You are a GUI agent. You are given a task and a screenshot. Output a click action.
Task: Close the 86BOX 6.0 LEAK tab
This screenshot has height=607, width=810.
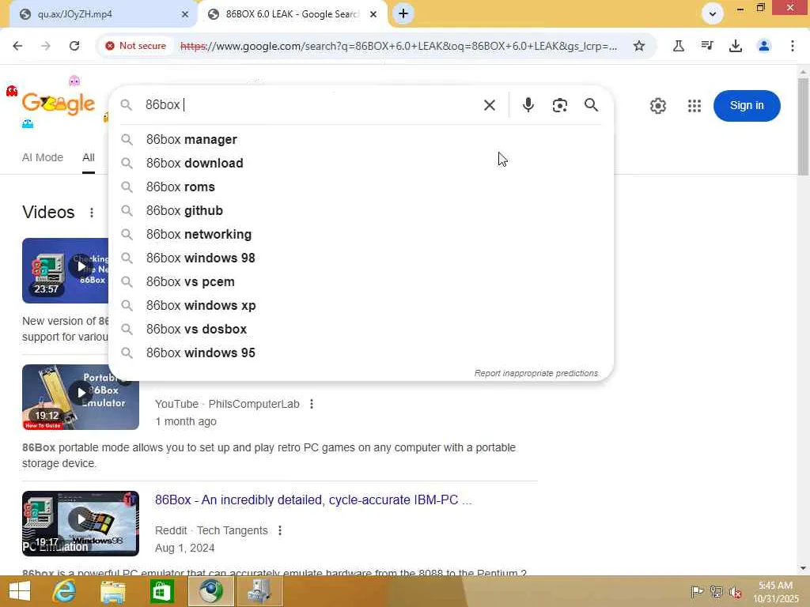[373, 14]
